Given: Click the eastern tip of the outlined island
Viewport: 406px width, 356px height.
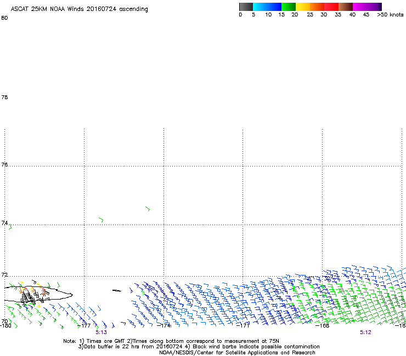Looking at the screenshot, I should tap(71, 295).
